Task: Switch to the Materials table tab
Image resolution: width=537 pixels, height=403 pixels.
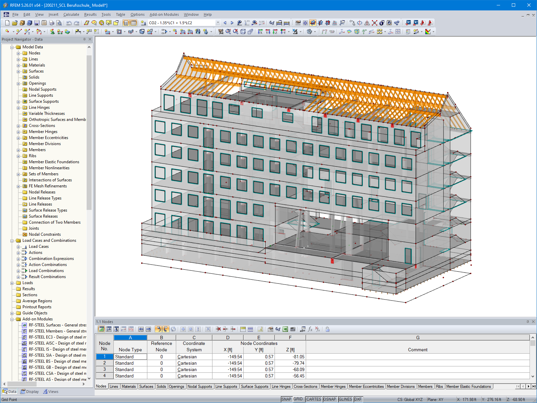Action: tap(129, 387)
